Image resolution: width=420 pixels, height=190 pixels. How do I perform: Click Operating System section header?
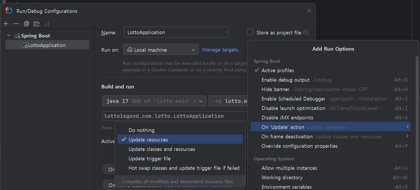click(x=274, y=159)
